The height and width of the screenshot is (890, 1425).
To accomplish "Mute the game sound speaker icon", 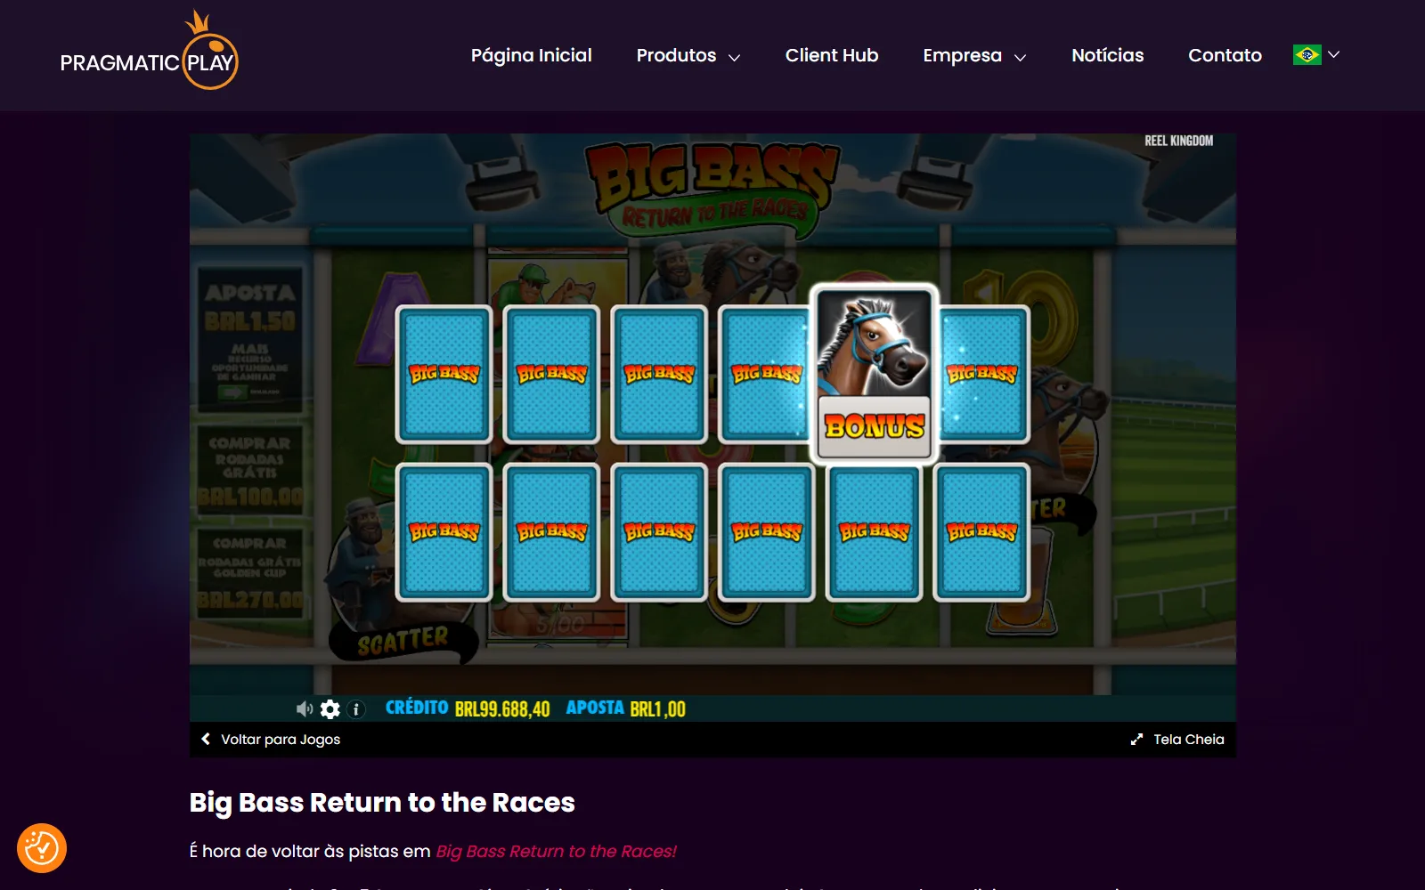I will (305, 708).
